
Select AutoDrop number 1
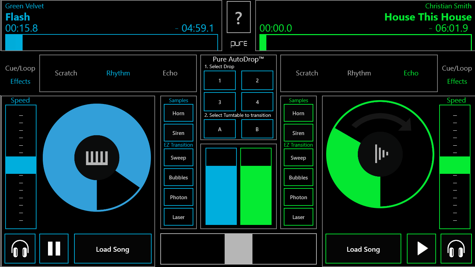pyautogui.click(x=220, y=80)
